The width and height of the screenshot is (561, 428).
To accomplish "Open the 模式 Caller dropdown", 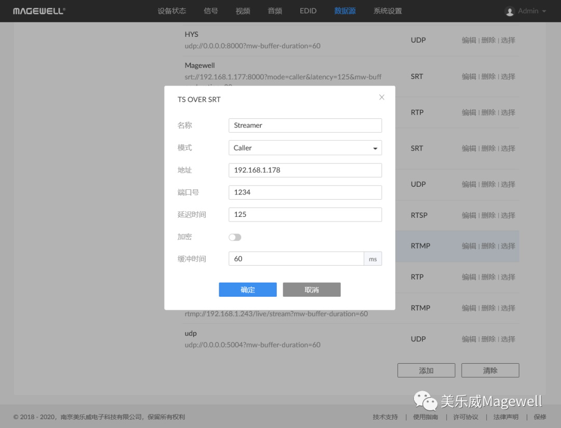I will tap(305, 148).
